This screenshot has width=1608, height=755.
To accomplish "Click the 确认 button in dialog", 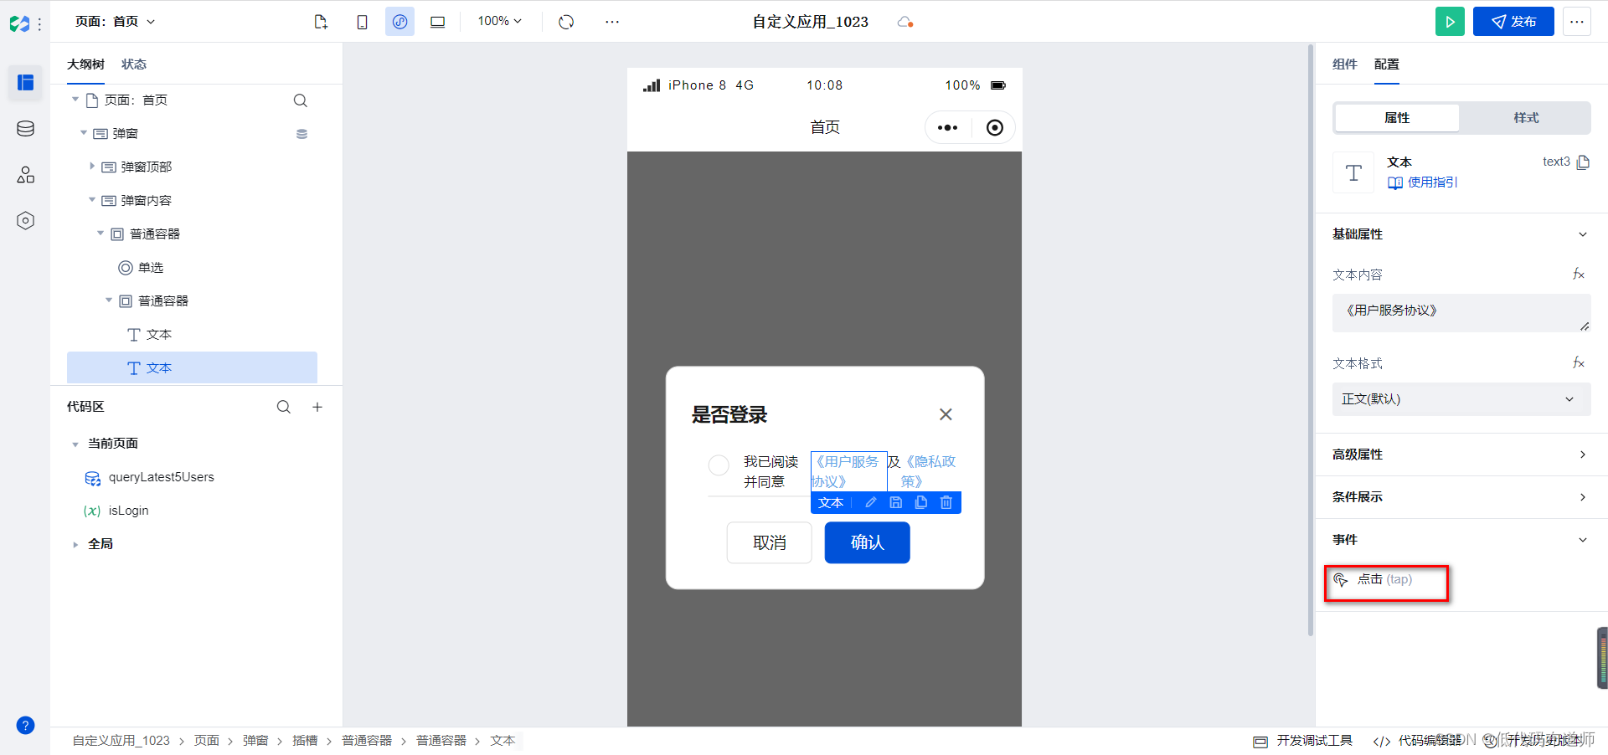I will (x=867, y=542).
